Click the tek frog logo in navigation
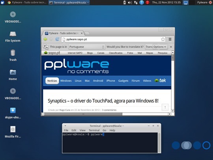Screen dimensions: 213x160 [160, 81]
